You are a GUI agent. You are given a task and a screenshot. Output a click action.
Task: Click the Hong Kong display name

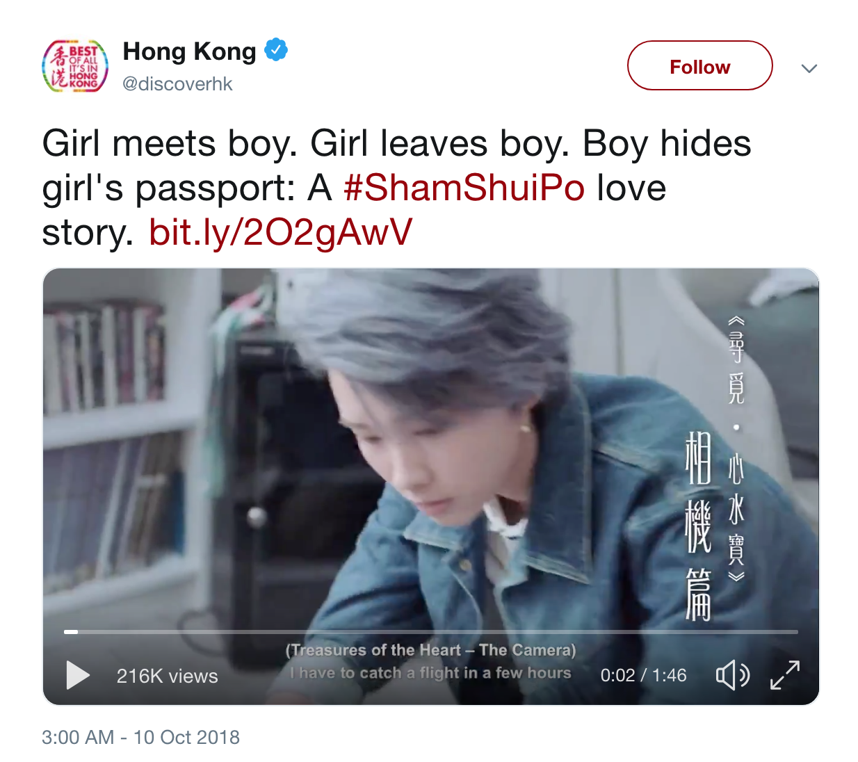190,51
